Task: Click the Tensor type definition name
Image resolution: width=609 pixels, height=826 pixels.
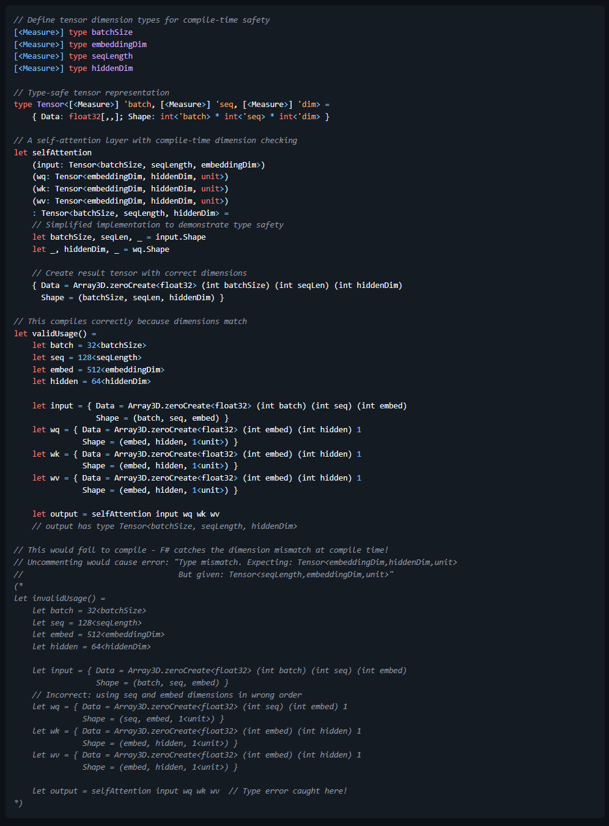Action: coord(50,104)
